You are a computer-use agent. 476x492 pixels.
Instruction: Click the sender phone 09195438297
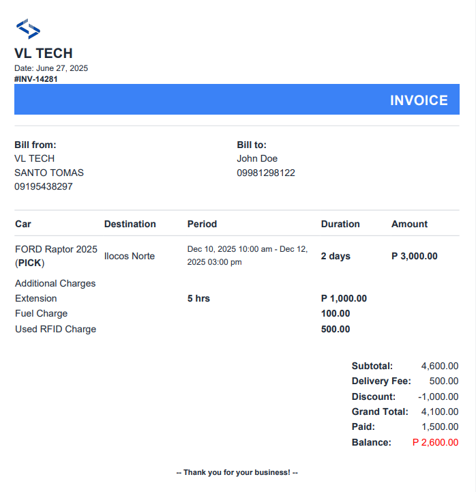[x=43, y=187]
